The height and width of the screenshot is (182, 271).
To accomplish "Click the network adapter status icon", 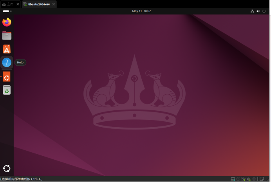I will coord(244,179).
